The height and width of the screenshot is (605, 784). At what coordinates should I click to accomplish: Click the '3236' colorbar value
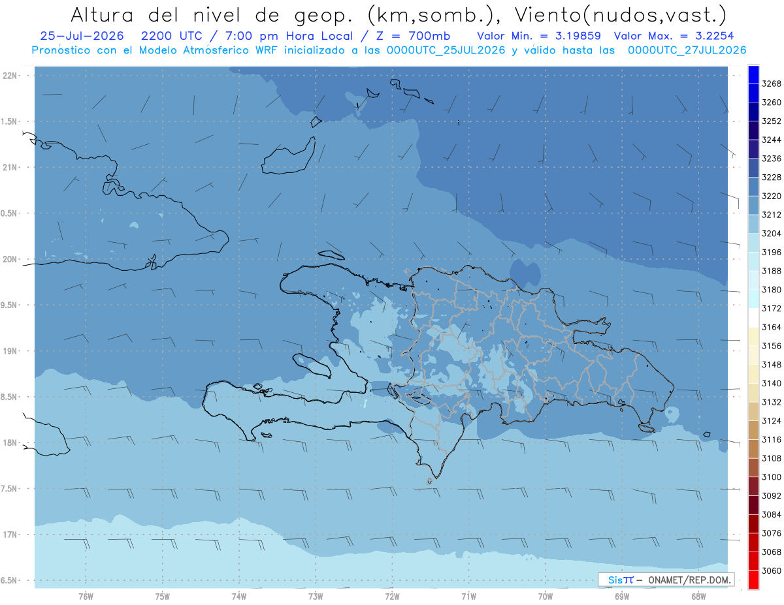point(772,159)
